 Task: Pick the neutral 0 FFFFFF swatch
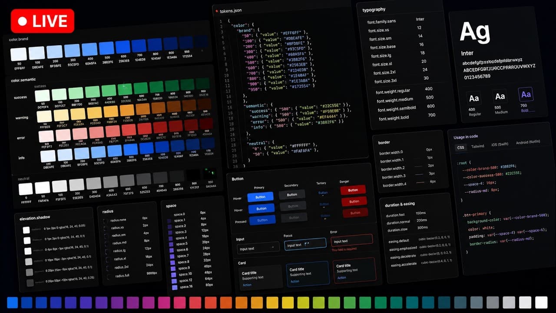(x=26, y=189)
